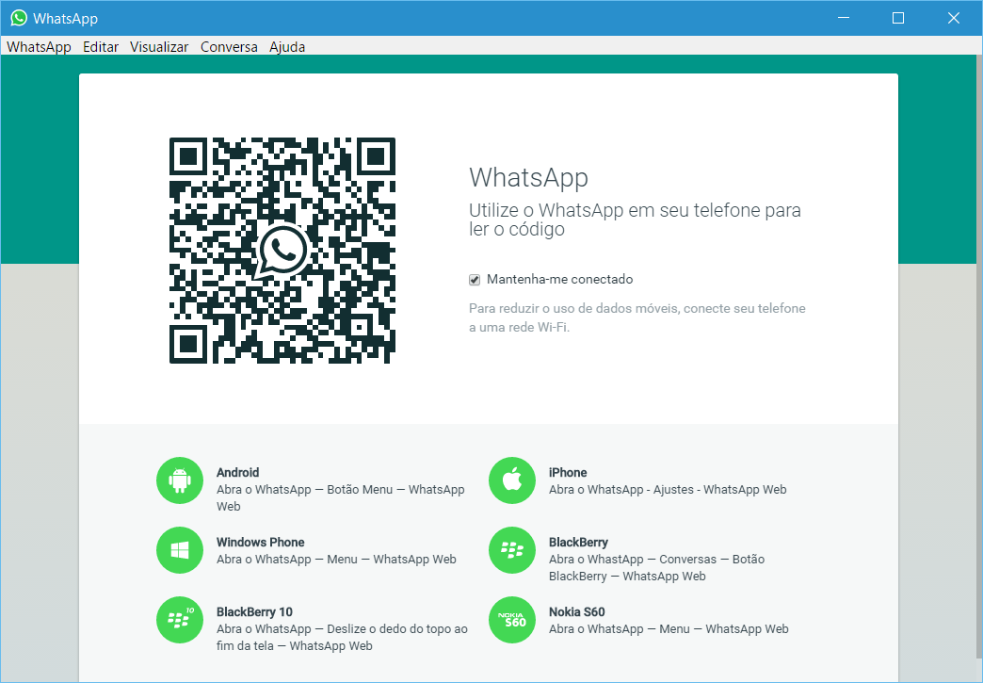Open the WhatsApp menu
The height and width of the screenshot is (683, 983).
(39, 47)
